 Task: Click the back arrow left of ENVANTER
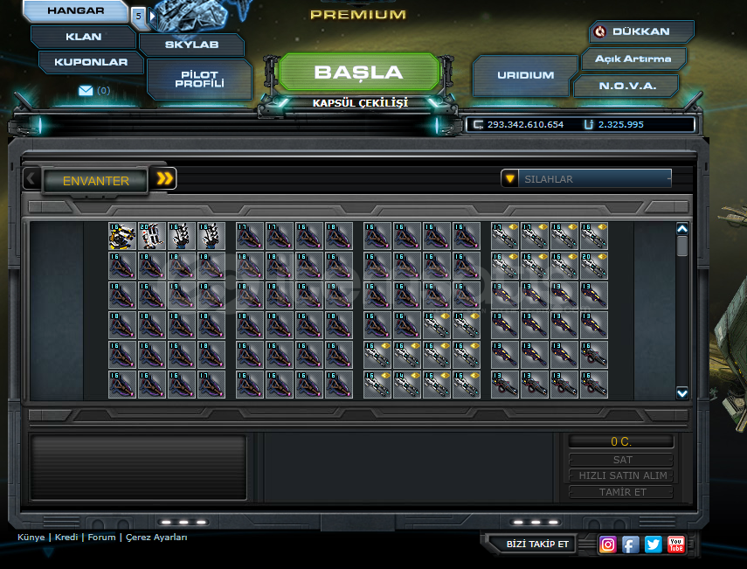tap(31, 178)
